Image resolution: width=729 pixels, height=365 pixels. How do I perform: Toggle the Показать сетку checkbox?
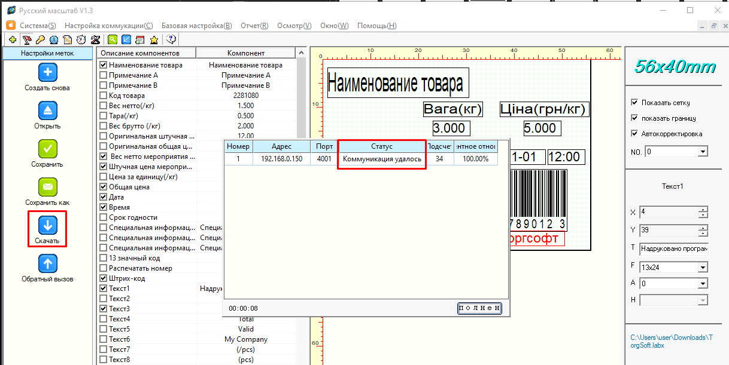635,103
